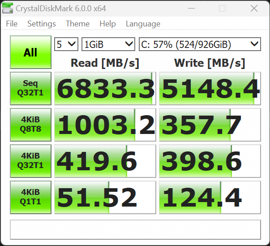Select the Seq write result 5148.4
Screen dimensions: 270x246
point(210,89)
